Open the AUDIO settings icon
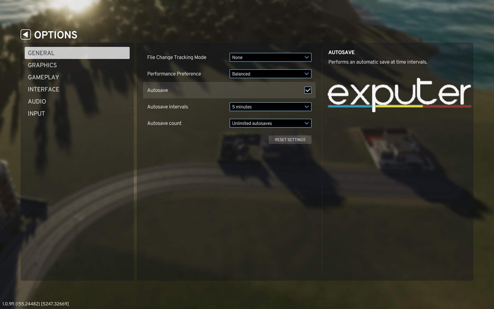This screenshot has width=494, height=309. tap(37, 101)
